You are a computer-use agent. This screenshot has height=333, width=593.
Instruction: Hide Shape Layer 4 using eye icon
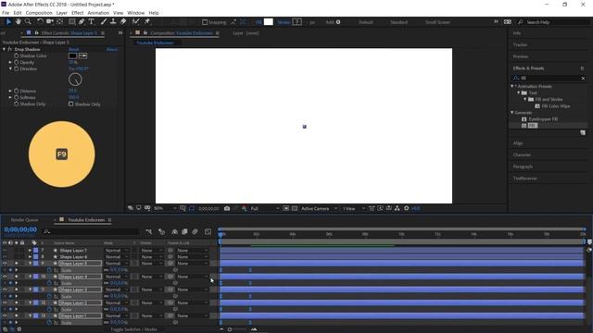[x=5, y=277]
